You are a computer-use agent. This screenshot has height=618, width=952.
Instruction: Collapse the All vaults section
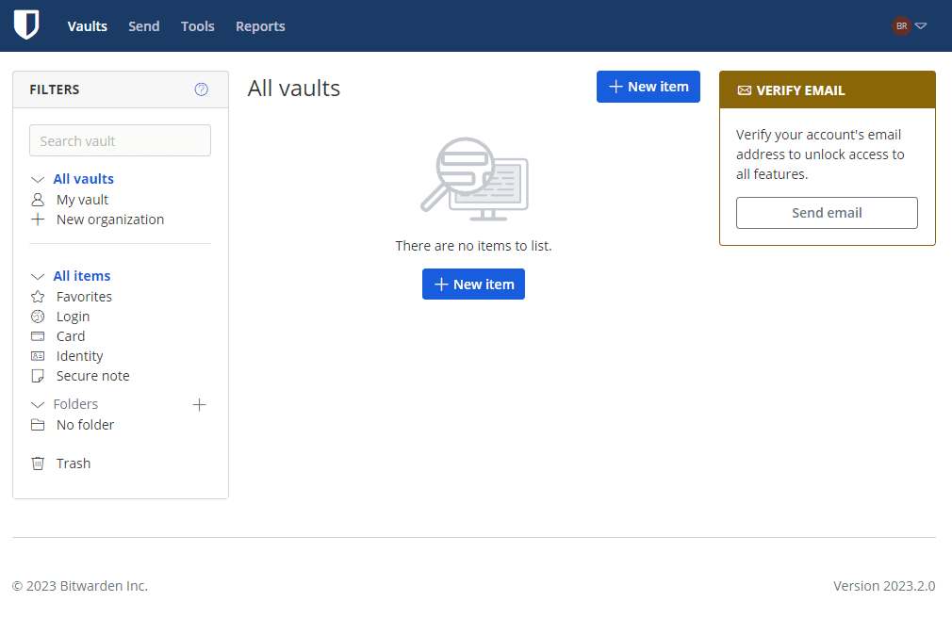pos(36,178)
